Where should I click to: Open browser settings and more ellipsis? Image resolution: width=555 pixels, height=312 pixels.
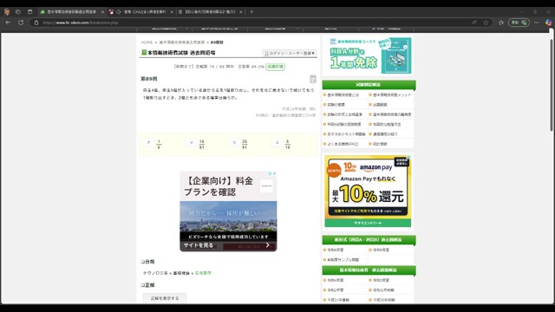(537, 23)
